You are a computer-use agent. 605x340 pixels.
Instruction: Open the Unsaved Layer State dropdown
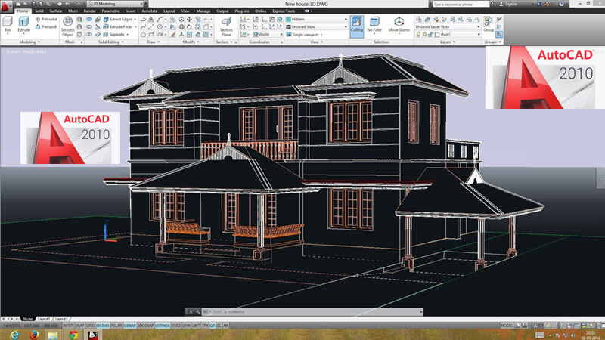[448, 27]
